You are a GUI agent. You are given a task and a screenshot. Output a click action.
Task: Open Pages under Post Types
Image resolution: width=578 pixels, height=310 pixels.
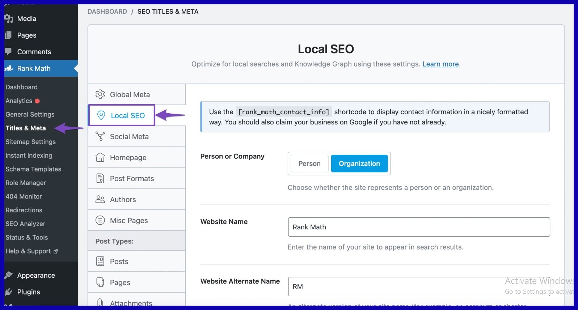click(x=120, y=282)
